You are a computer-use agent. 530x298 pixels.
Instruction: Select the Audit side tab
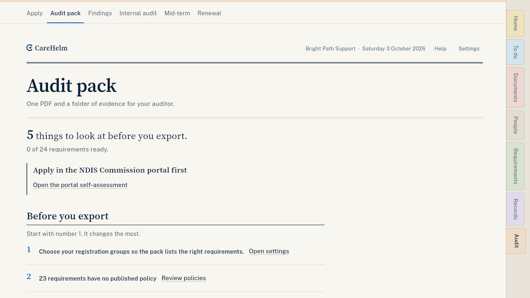(x=516, y=241)
